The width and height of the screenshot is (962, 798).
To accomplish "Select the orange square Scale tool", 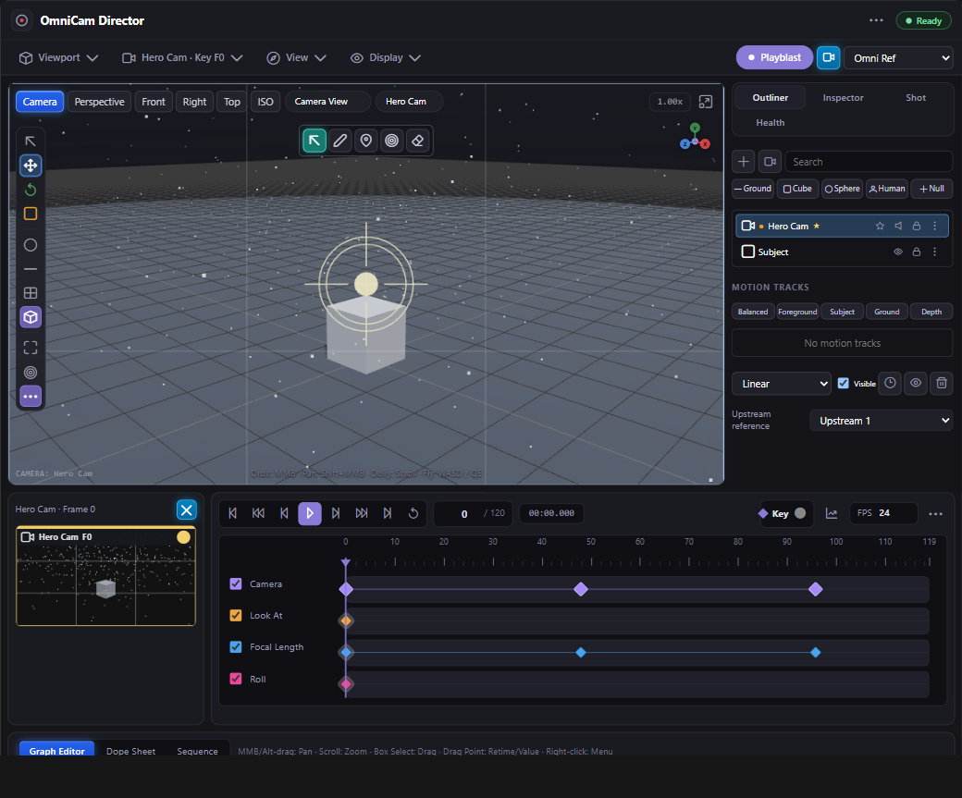I will click(x=30, y=214).
